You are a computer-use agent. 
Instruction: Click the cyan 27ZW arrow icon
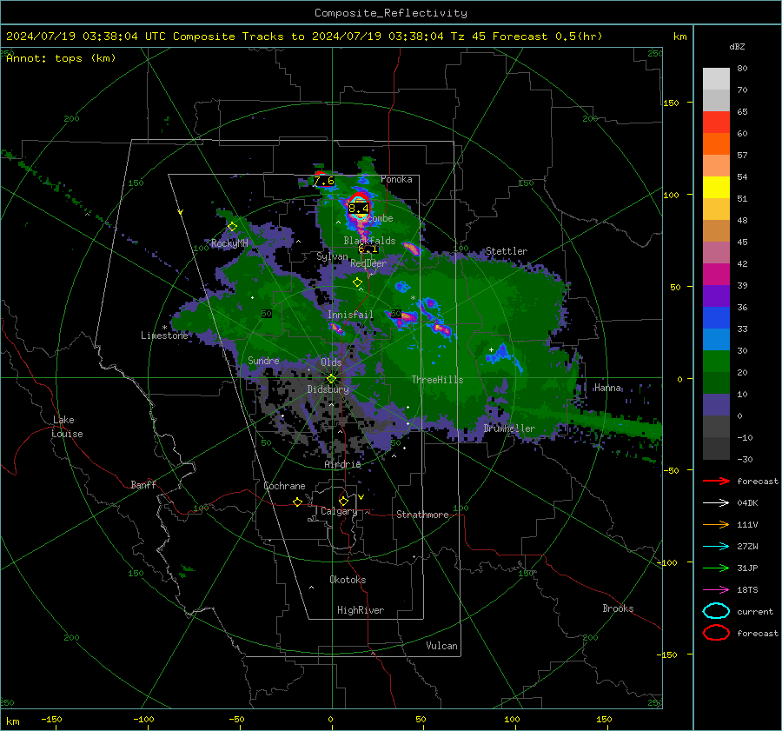tap(716, 547)
